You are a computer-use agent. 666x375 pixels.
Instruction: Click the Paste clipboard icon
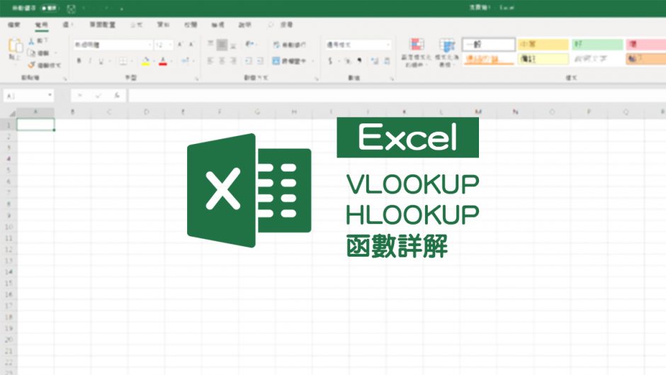click(x=15, y=47)
